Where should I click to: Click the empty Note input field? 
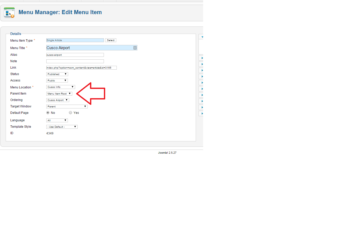tap(75, 61)
